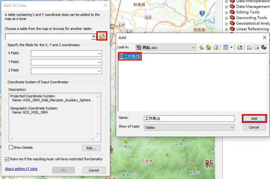Open the X Field dropdown
This screenshot has width=270, height=179.
(99, 54)
